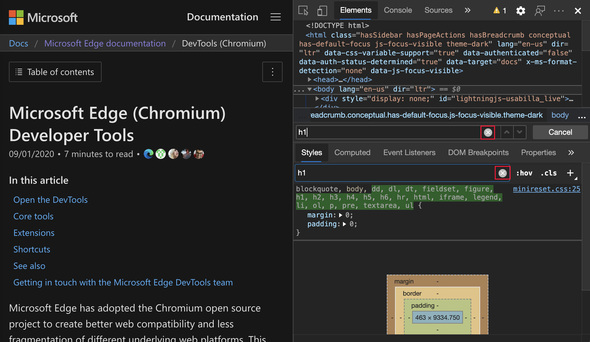Toggle device emulation toolbar icon
Screen dimensions: 590x342
(x=322, y=10)
